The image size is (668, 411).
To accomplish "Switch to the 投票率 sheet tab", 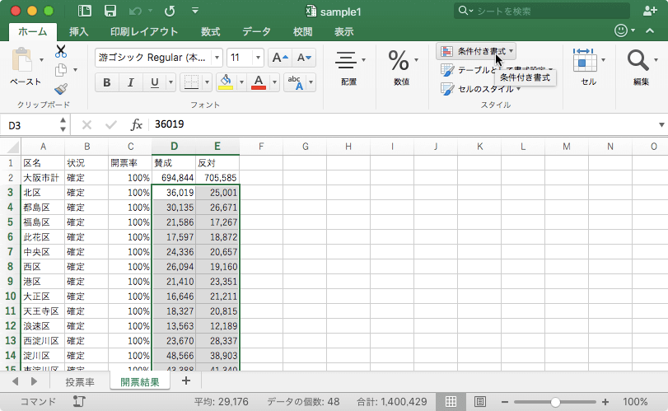I will coord(80,382).
